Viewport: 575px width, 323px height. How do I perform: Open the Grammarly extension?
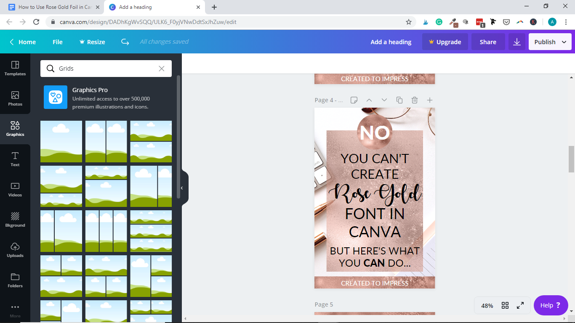(439, 22)
